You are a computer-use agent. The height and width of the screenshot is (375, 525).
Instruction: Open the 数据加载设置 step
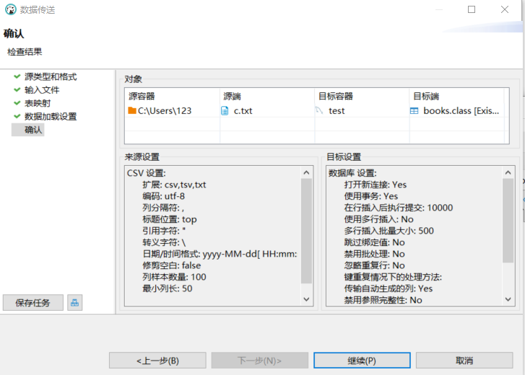[x=51, y=116]
